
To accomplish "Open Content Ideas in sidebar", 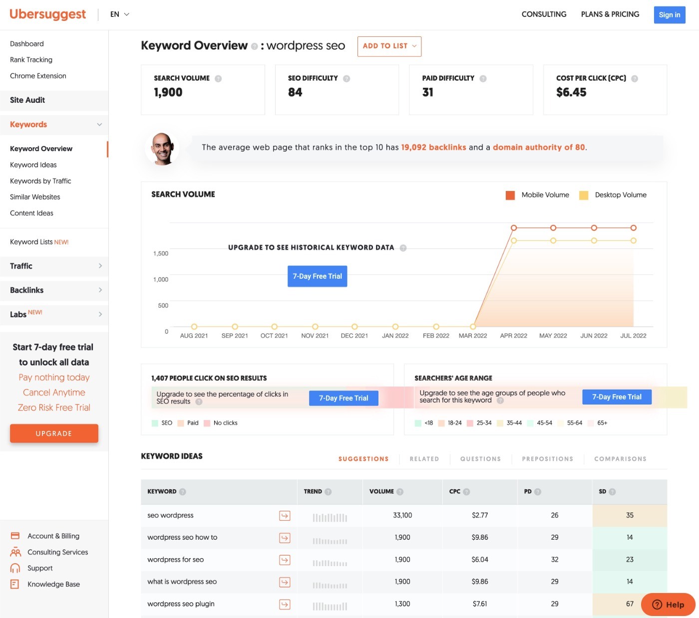I will click(x=31, y=213).
